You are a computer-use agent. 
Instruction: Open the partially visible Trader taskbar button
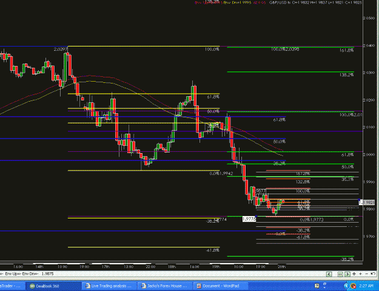tap(12, 286)
